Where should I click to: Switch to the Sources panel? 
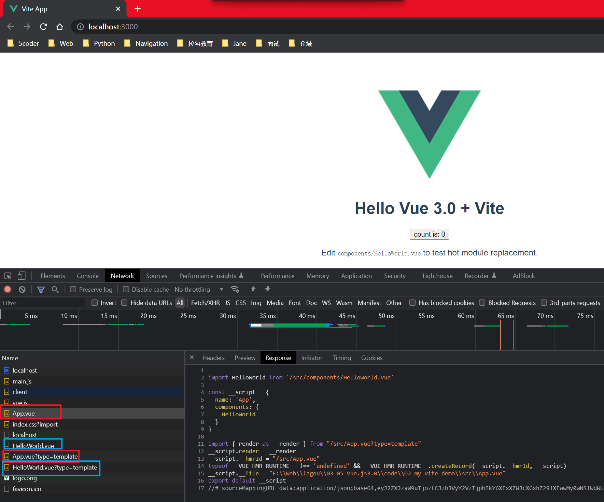coord(157,276)
